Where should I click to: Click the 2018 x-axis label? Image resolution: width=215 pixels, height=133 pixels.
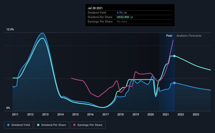click(120, 114)
